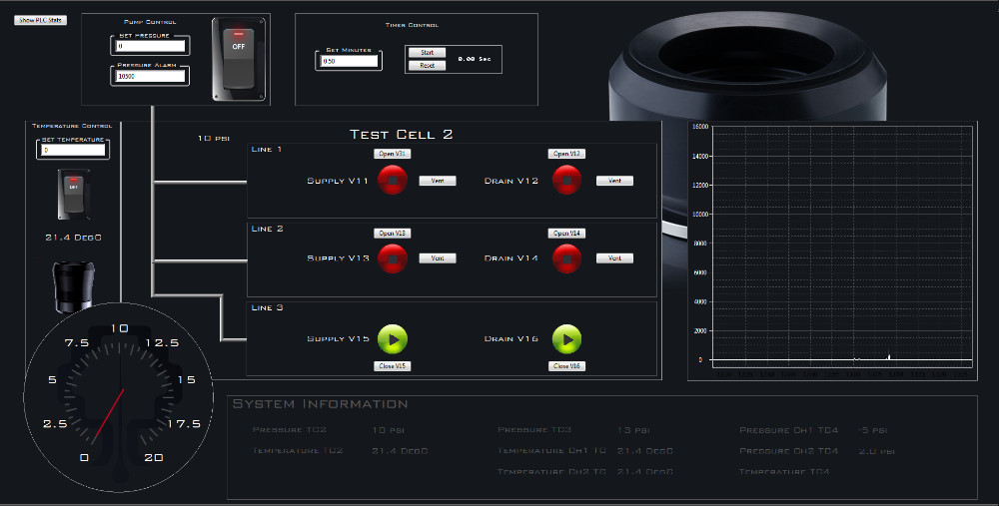Click the Supply V15 green play indicator
This screenshot has width=999, height=506.
pyautogui.click(x=393, y=339)
